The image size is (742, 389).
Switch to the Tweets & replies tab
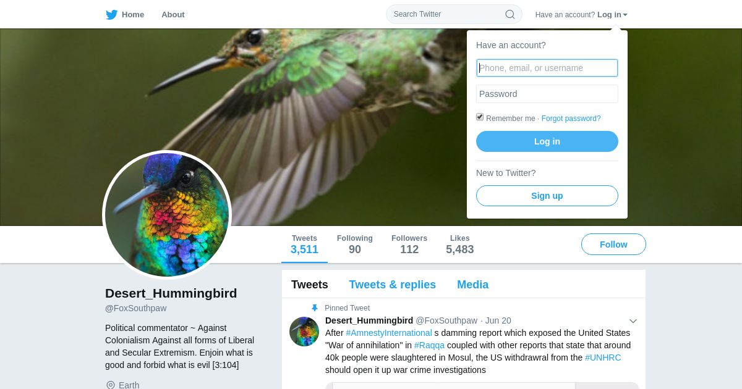tap(392, 285)
